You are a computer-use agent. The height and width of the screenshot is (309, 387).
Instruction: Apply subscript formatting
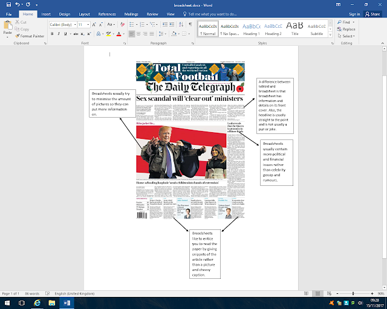tap(82, 34)
